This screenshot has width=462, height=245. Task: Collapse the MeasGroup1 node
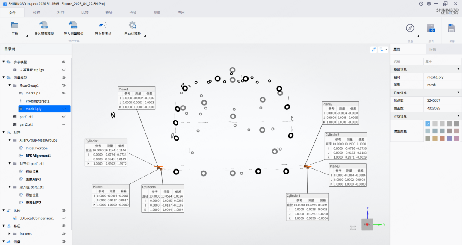[x=9, y=86]
